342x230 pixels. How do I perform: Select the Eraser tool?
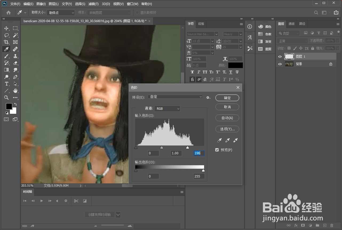click(x=15, y=63)
